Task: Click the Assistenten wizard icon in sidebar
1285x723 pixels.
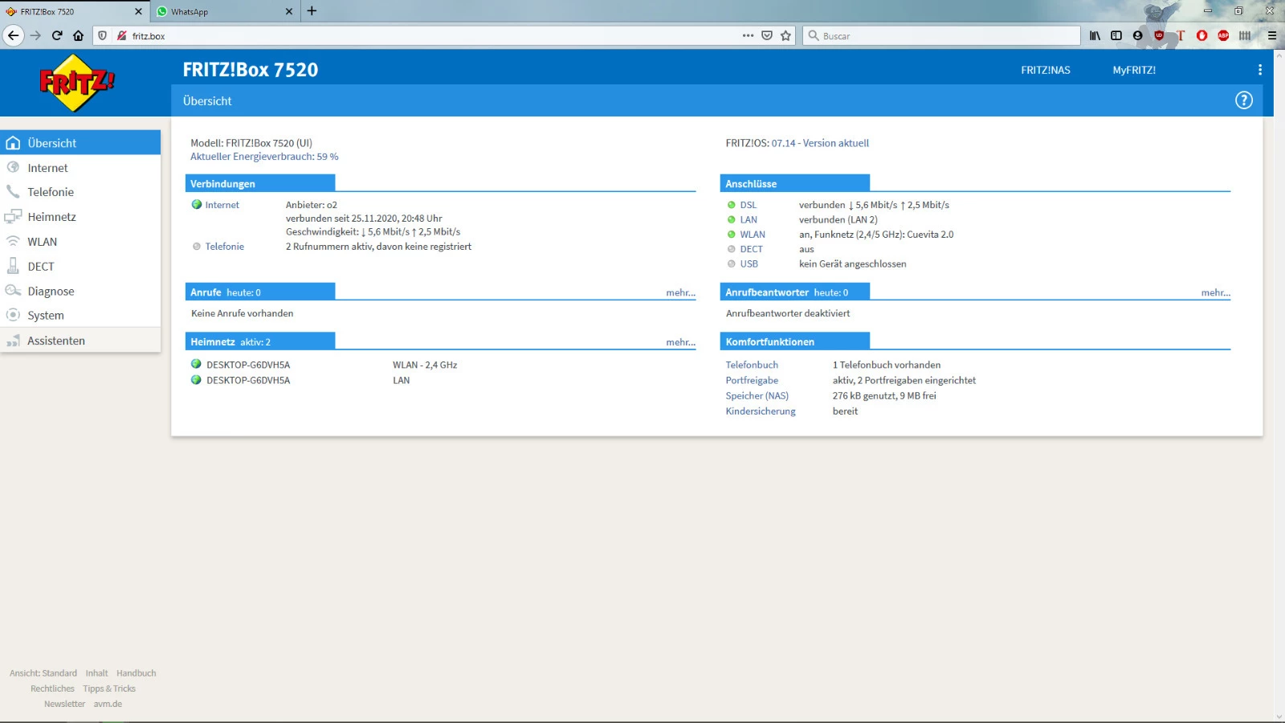Action: click(13, 341)
